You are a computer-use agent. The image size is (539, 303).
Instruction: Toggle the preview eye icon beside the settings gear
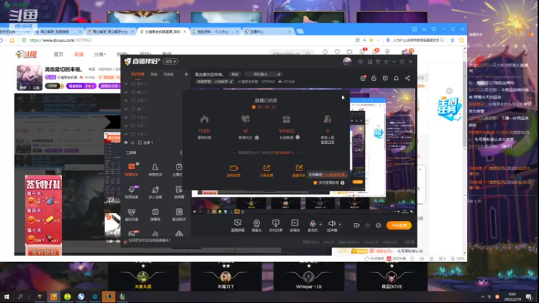click(367, 226)
